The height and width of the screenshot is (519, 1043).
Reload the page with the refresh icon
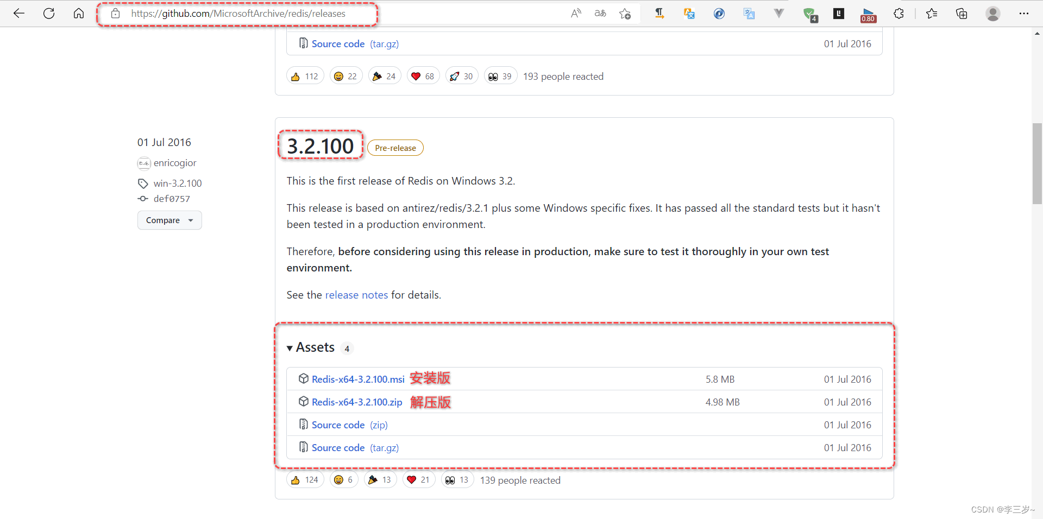(49, 14)
